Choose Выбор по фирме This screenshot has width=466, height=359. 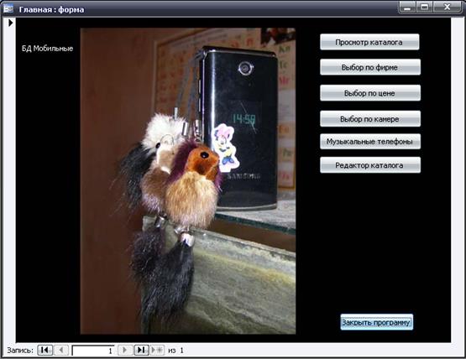(x=370, y=67)
